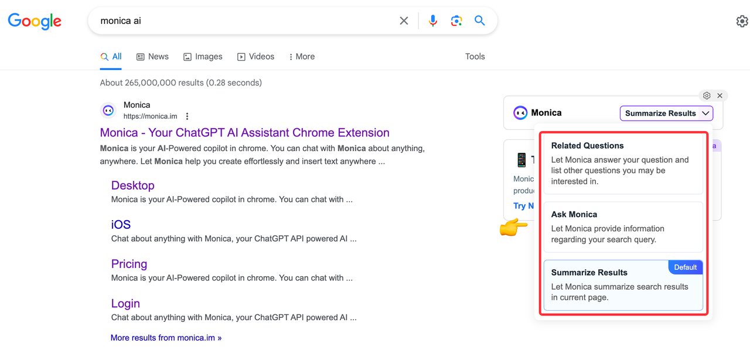
Task: Click the https://monica.im URL text
Action: (x=150, y=116)
